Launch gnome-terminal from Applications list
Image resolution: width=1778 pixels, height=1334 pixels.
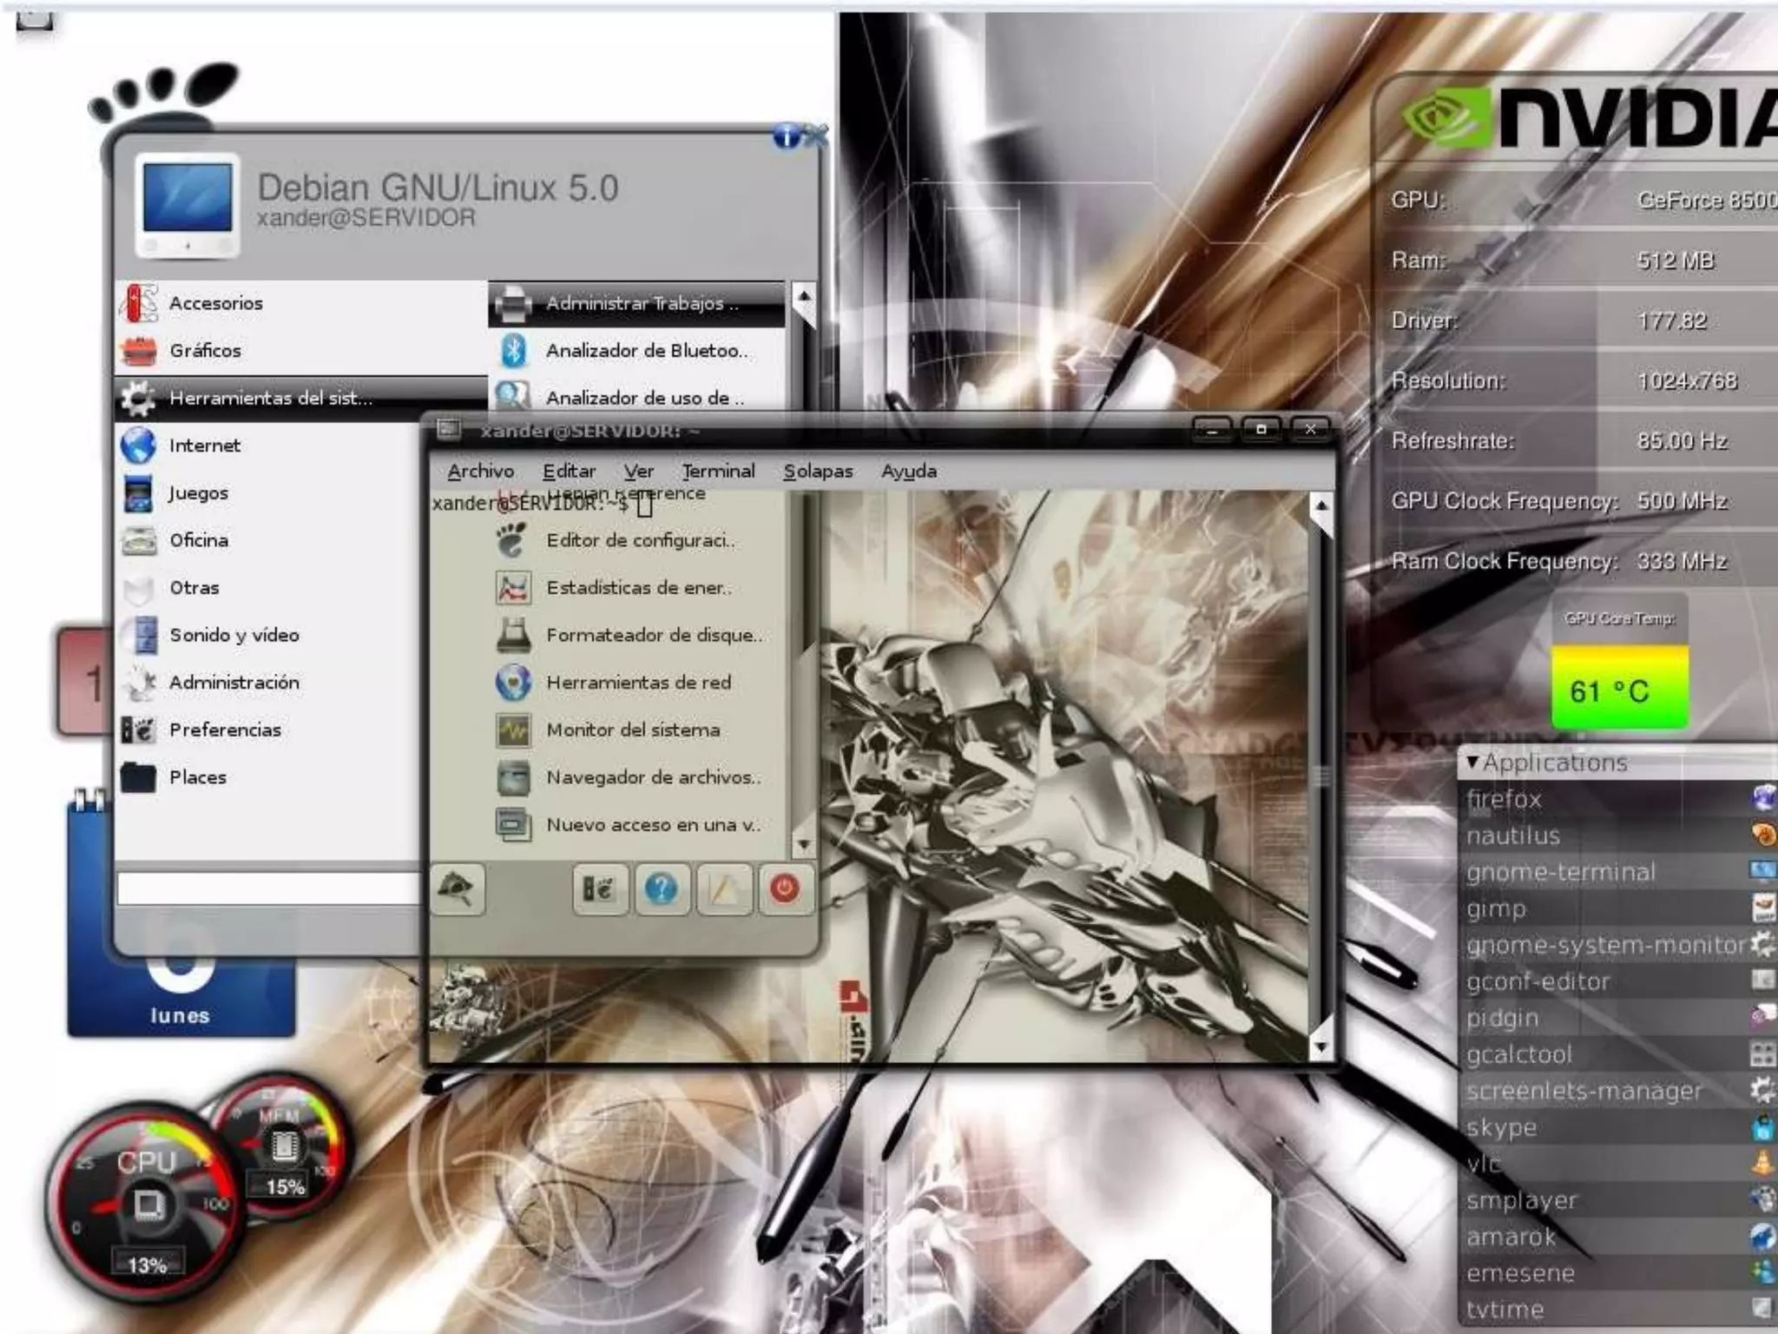[x=1620, y=871]
